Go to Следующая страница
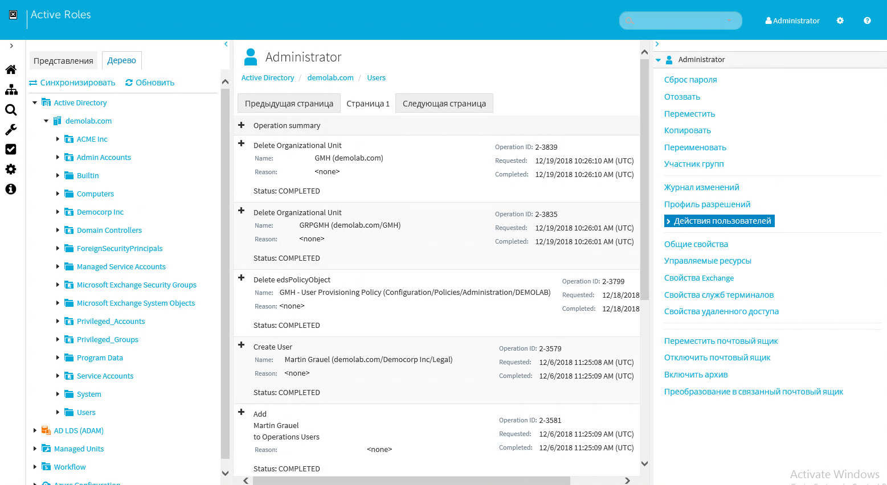The height and width of the screenshot is (485, 887). tap(444, 103)
